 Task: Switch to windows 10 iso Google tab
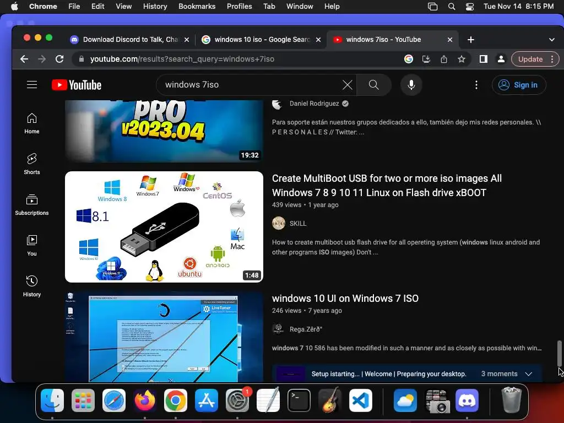pos(261,40)
